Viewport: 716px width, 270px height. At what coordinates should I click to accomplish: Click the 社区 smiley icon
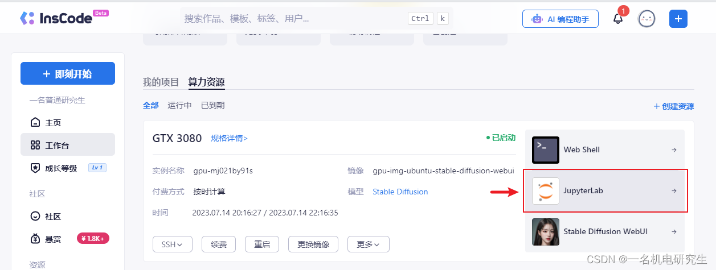point(35,216)
